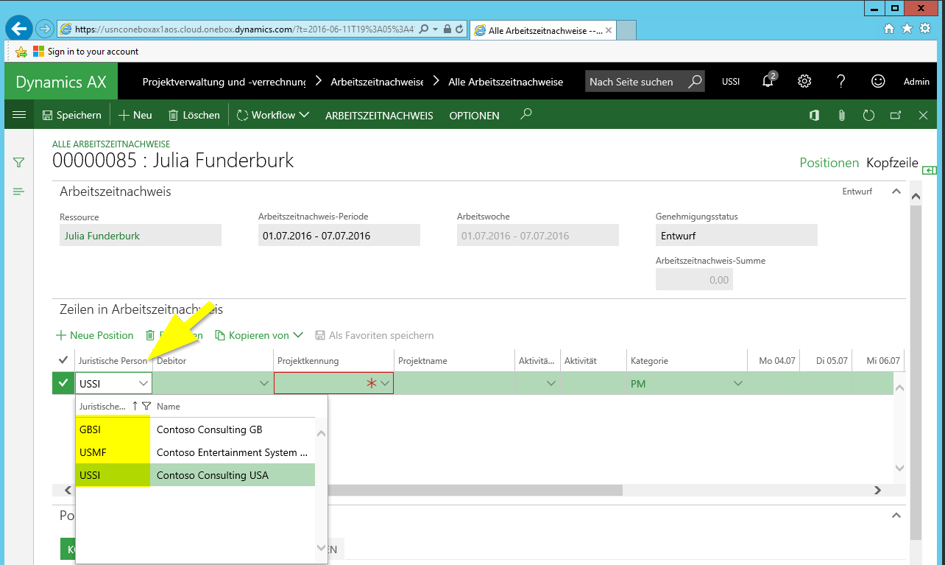Open the settings gear icon
The height and width of the screenshot is (565, 945).
click(x=804, y=81)
